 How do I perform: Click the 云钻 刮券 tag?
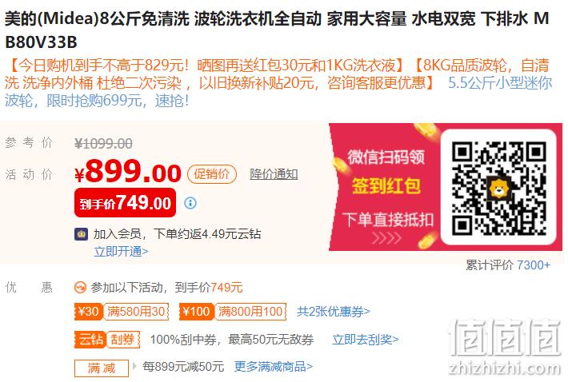[107, 340]
